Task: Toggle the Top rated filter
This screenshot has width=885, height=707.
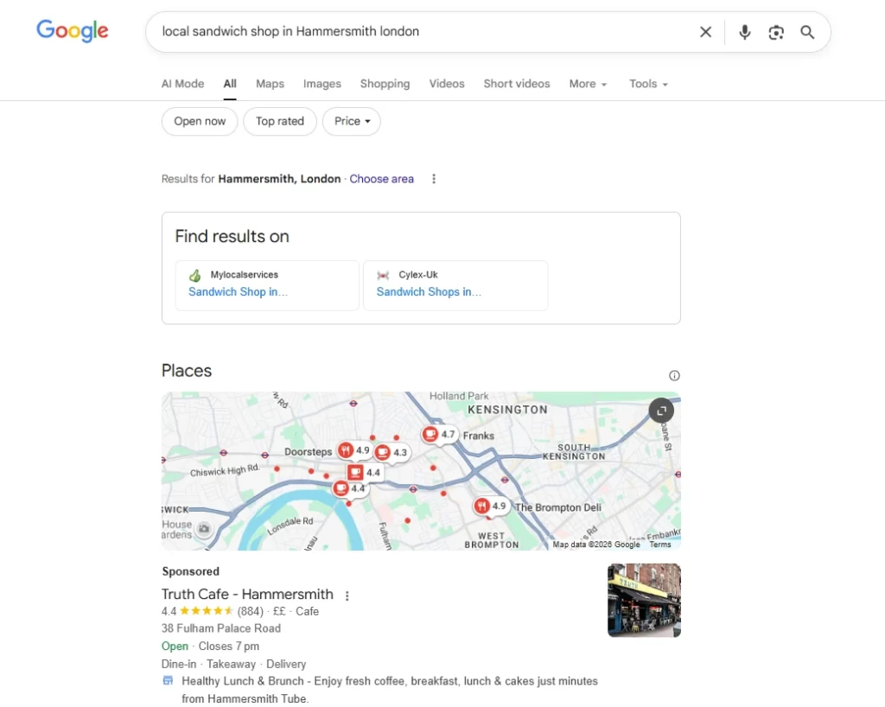Action: 280,121
